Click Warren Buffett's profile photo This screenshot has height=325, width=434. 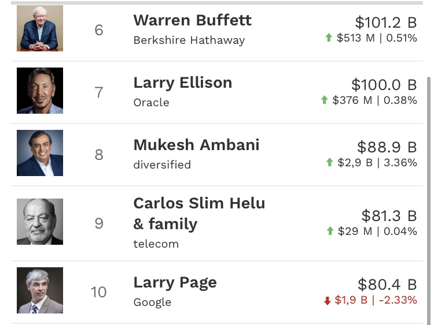(39, 29)
